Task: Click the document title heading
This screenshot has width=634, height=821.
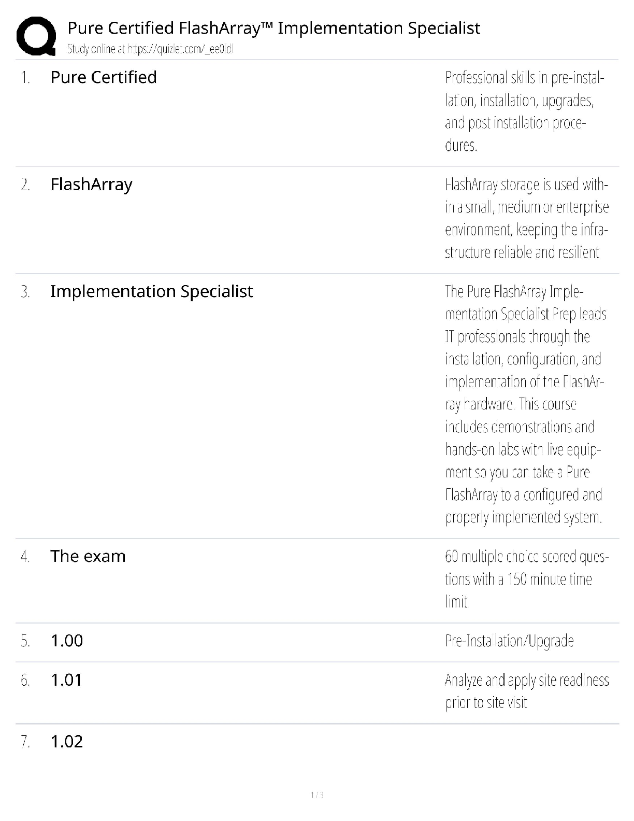Action: (x=274, y=28)
